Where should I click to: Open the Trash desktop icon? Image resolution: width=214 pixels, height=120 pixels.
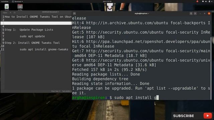(x=7, y=7)
